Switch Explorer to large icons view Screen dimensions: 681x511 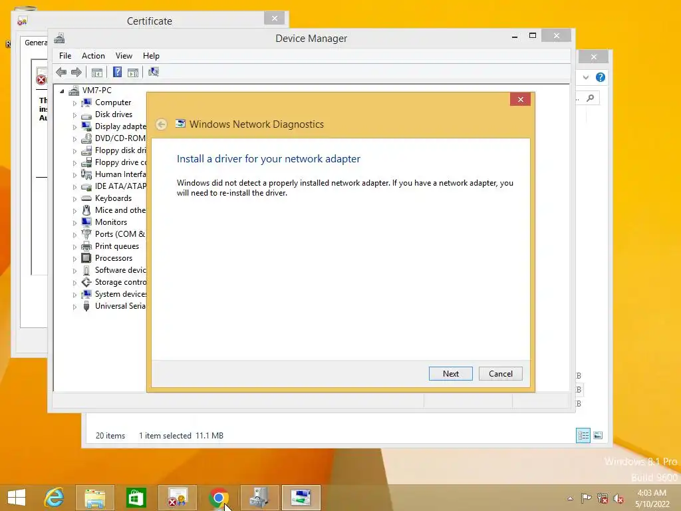[598, 435]
